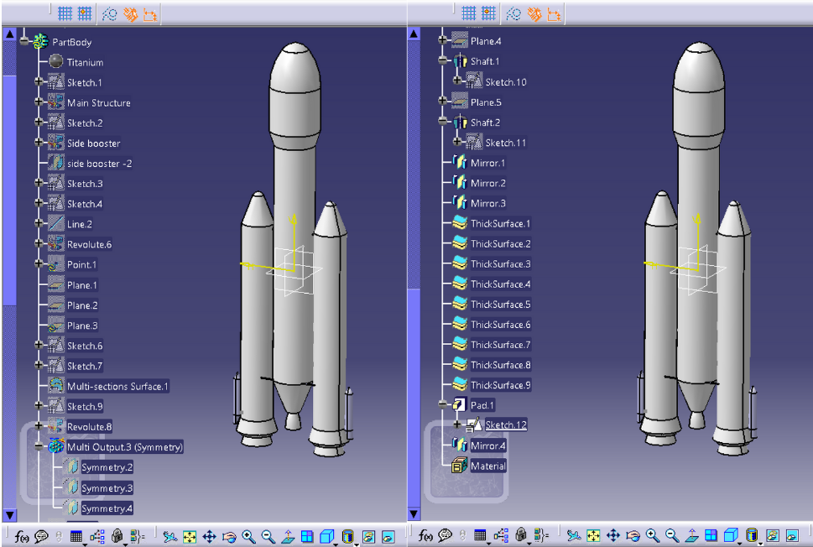This screenshot has width=813, height=547.
Task: Toggle Swap Visible Space in right toolbar
Action: 791,536
